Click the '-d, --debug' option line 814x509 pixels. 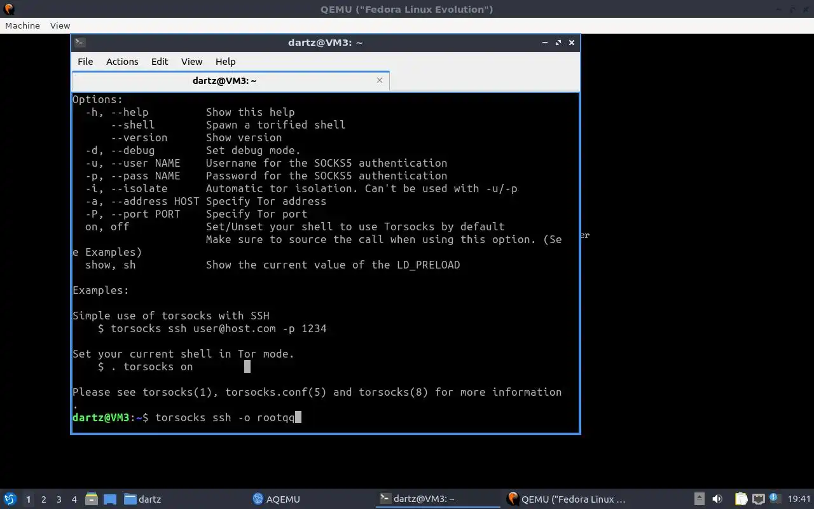click(x=193, y=150)
